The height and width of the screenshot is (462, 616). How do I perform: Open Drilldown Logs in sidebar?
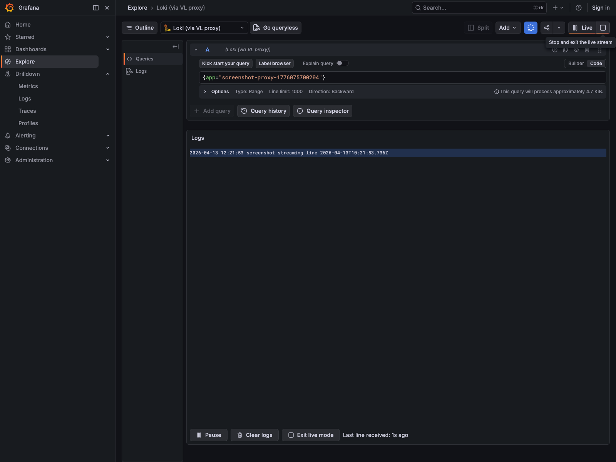pyautogui.click(x=25, y=99)
